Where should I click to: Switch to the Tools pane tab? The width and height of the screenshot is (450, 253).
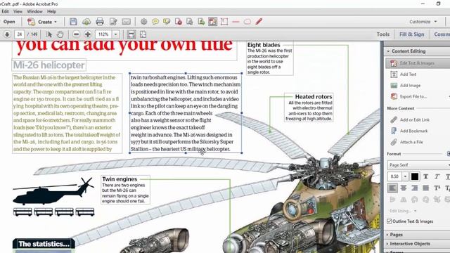(x=382, y=34)
